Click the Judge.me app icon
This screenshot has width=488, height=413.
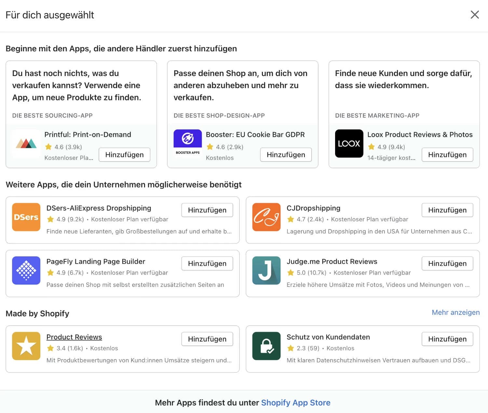click(266, 270)
